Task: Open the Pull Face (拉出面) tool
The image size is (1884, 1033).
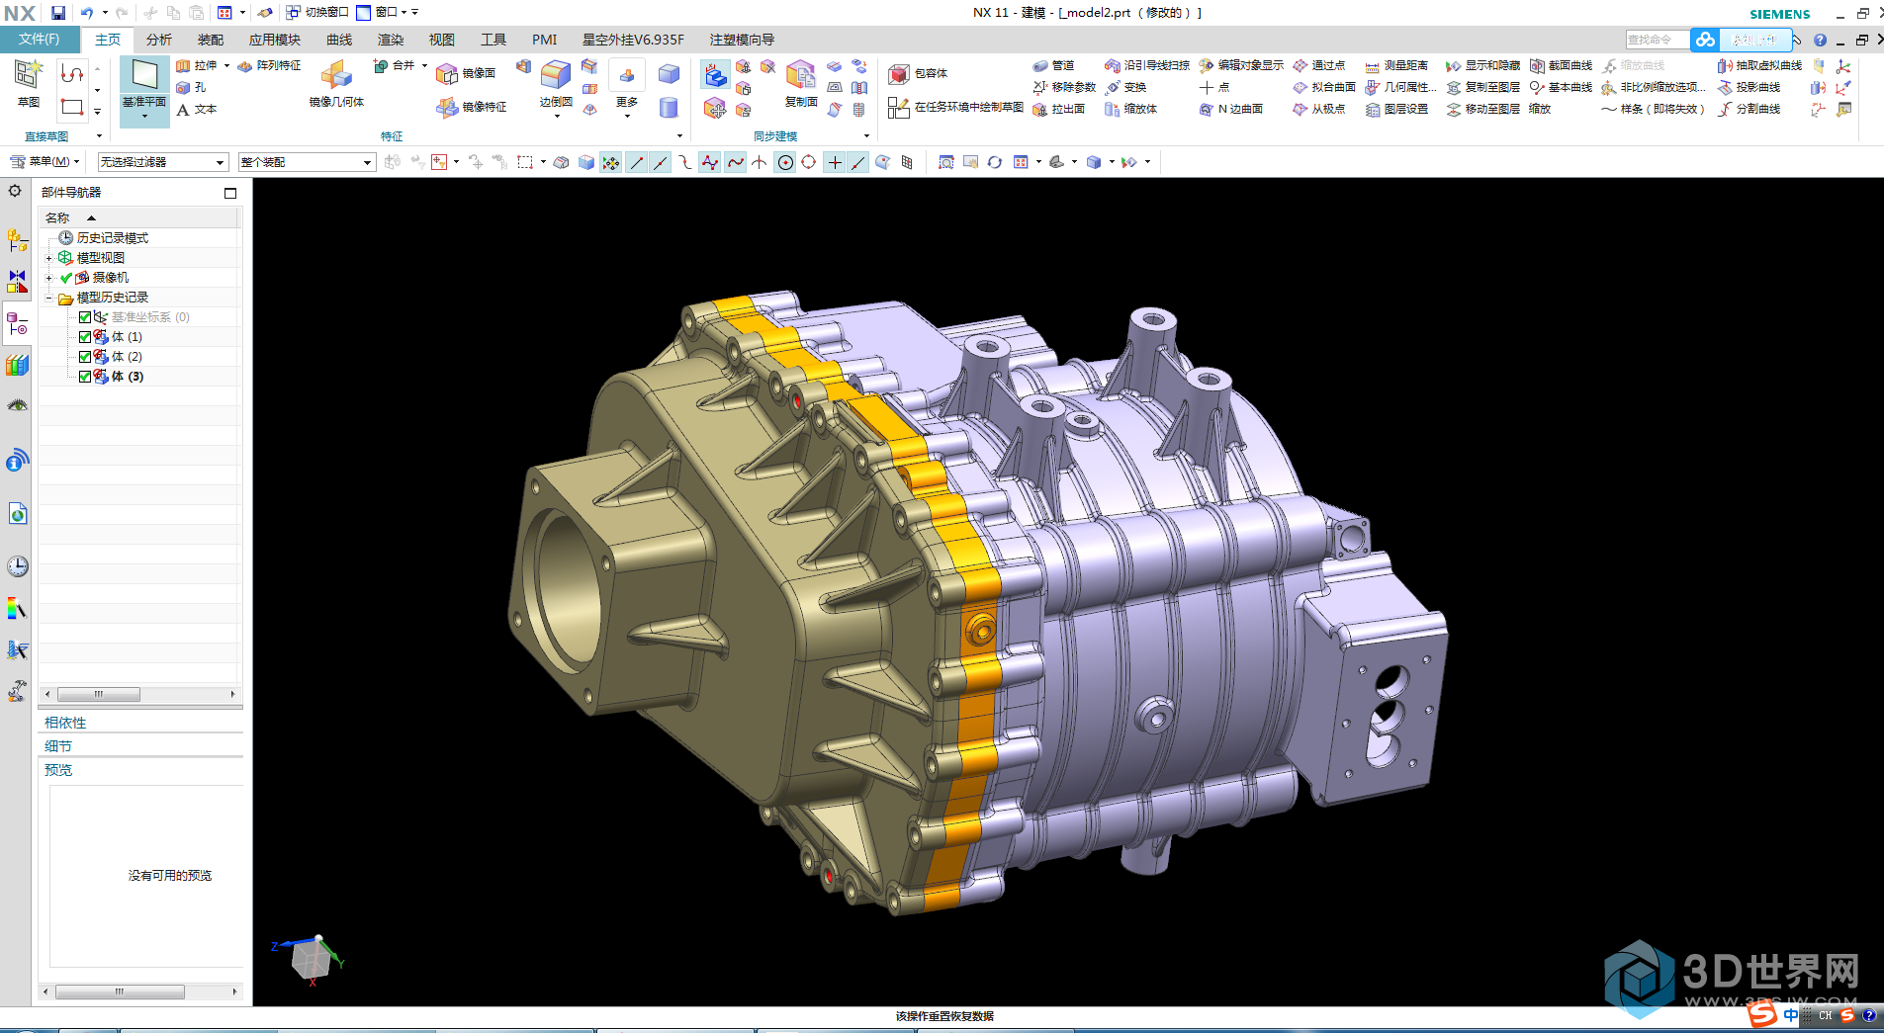Action: click(1058, 109)
